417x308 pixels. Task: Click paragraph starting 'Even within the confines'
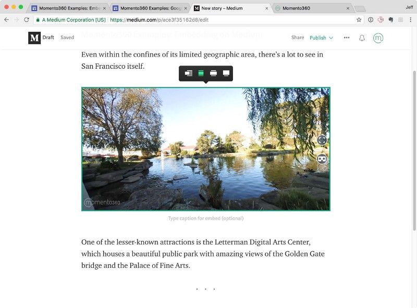(x=202, y=60)
